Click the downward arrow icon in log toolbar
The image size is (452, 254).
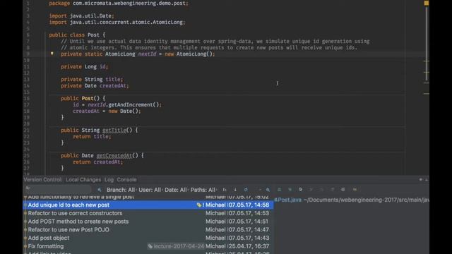tap(235, 190)
